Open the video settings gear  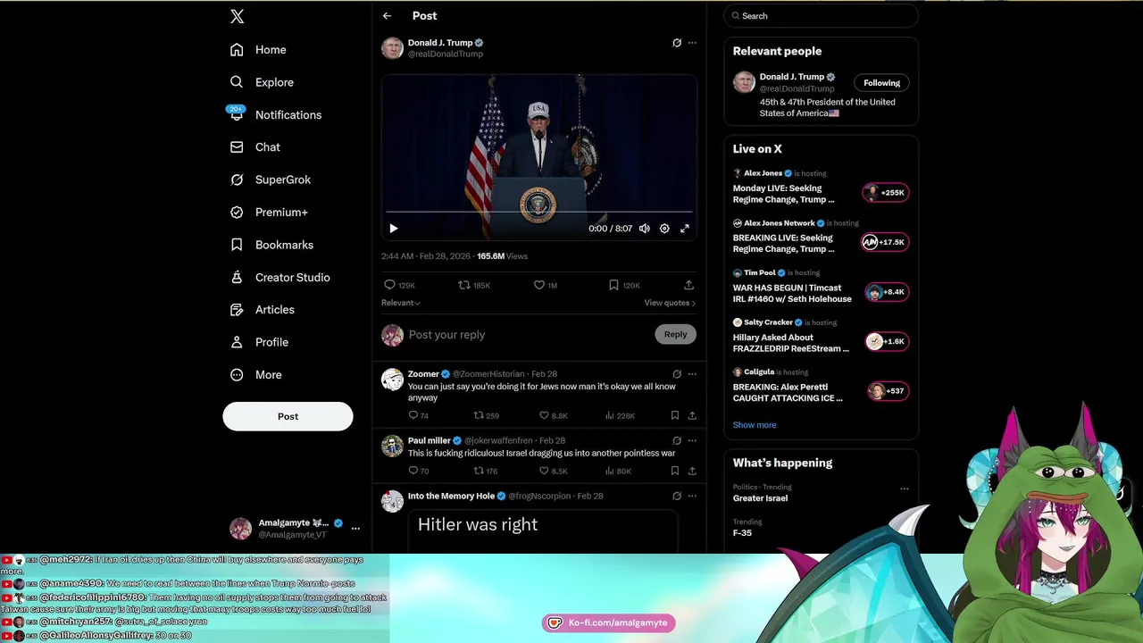click(664, 229)
